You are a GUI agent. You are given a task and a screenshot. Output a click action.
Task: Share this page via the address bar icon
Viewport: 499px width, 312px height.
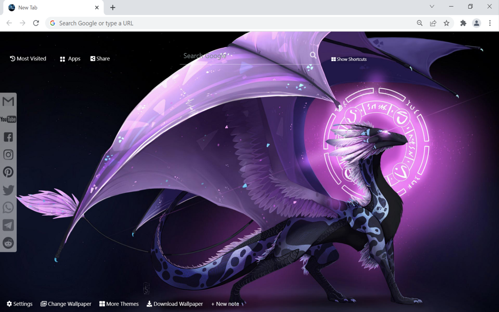click(x=433, y=23)
